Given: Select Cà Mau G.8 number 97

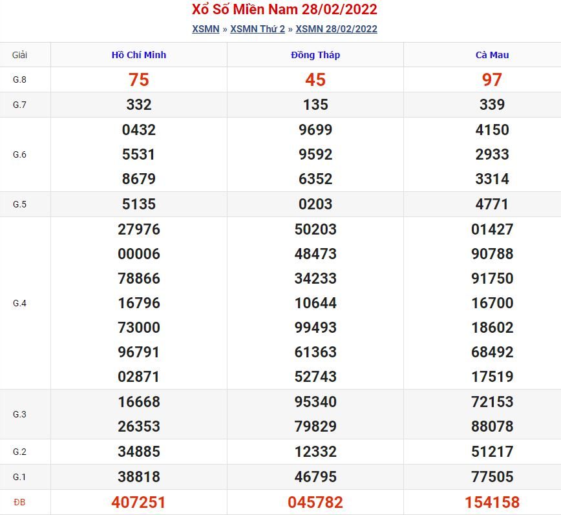Looking at the screenshot, I should tap(492, 79).
